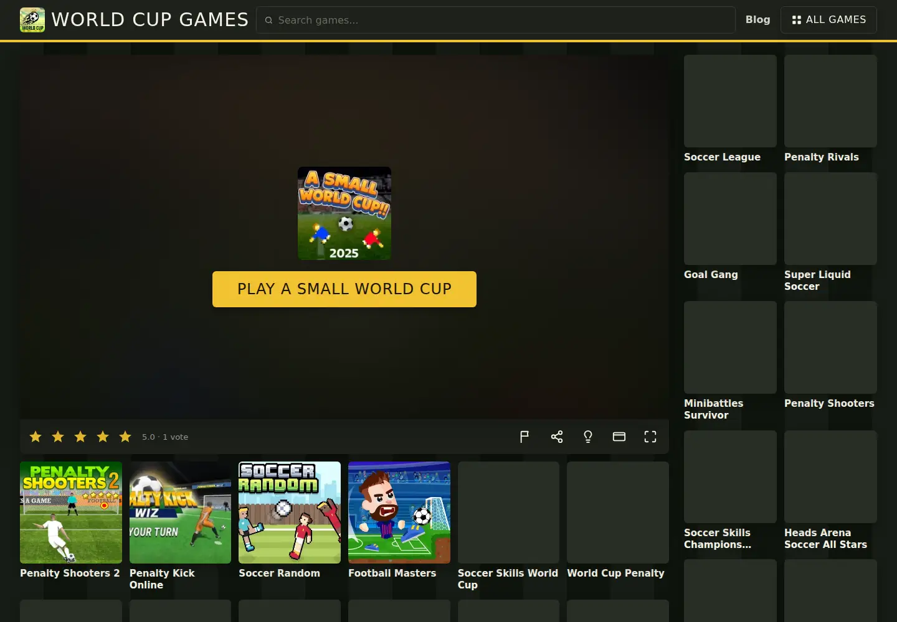This screenshot has height=622, width=897.
Task: Open Soccer Random game thumbnail
Action: [x=290, y=513]
